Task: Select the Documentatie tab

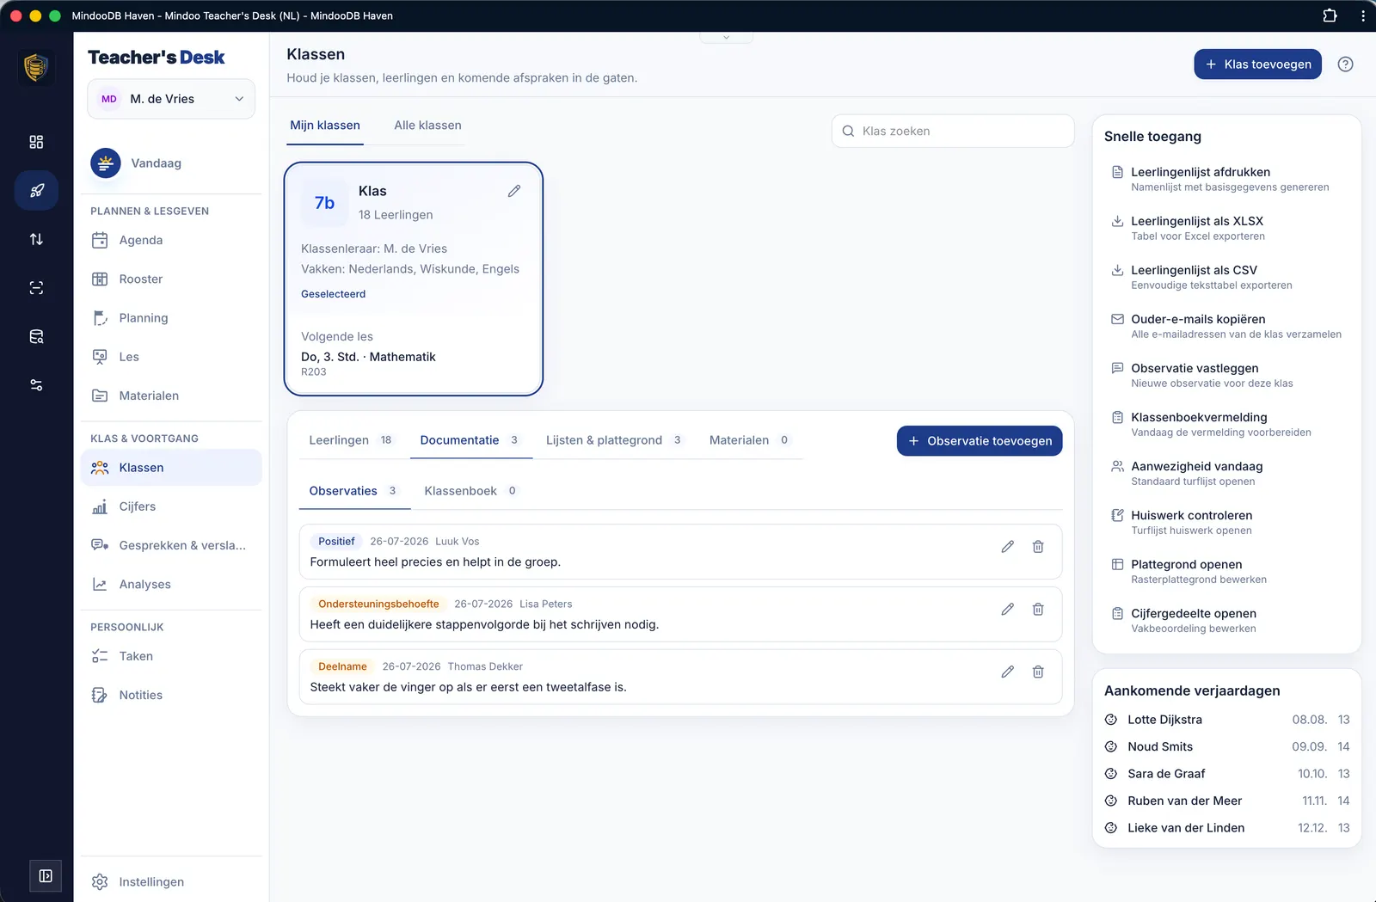Action: pos(470,440)
